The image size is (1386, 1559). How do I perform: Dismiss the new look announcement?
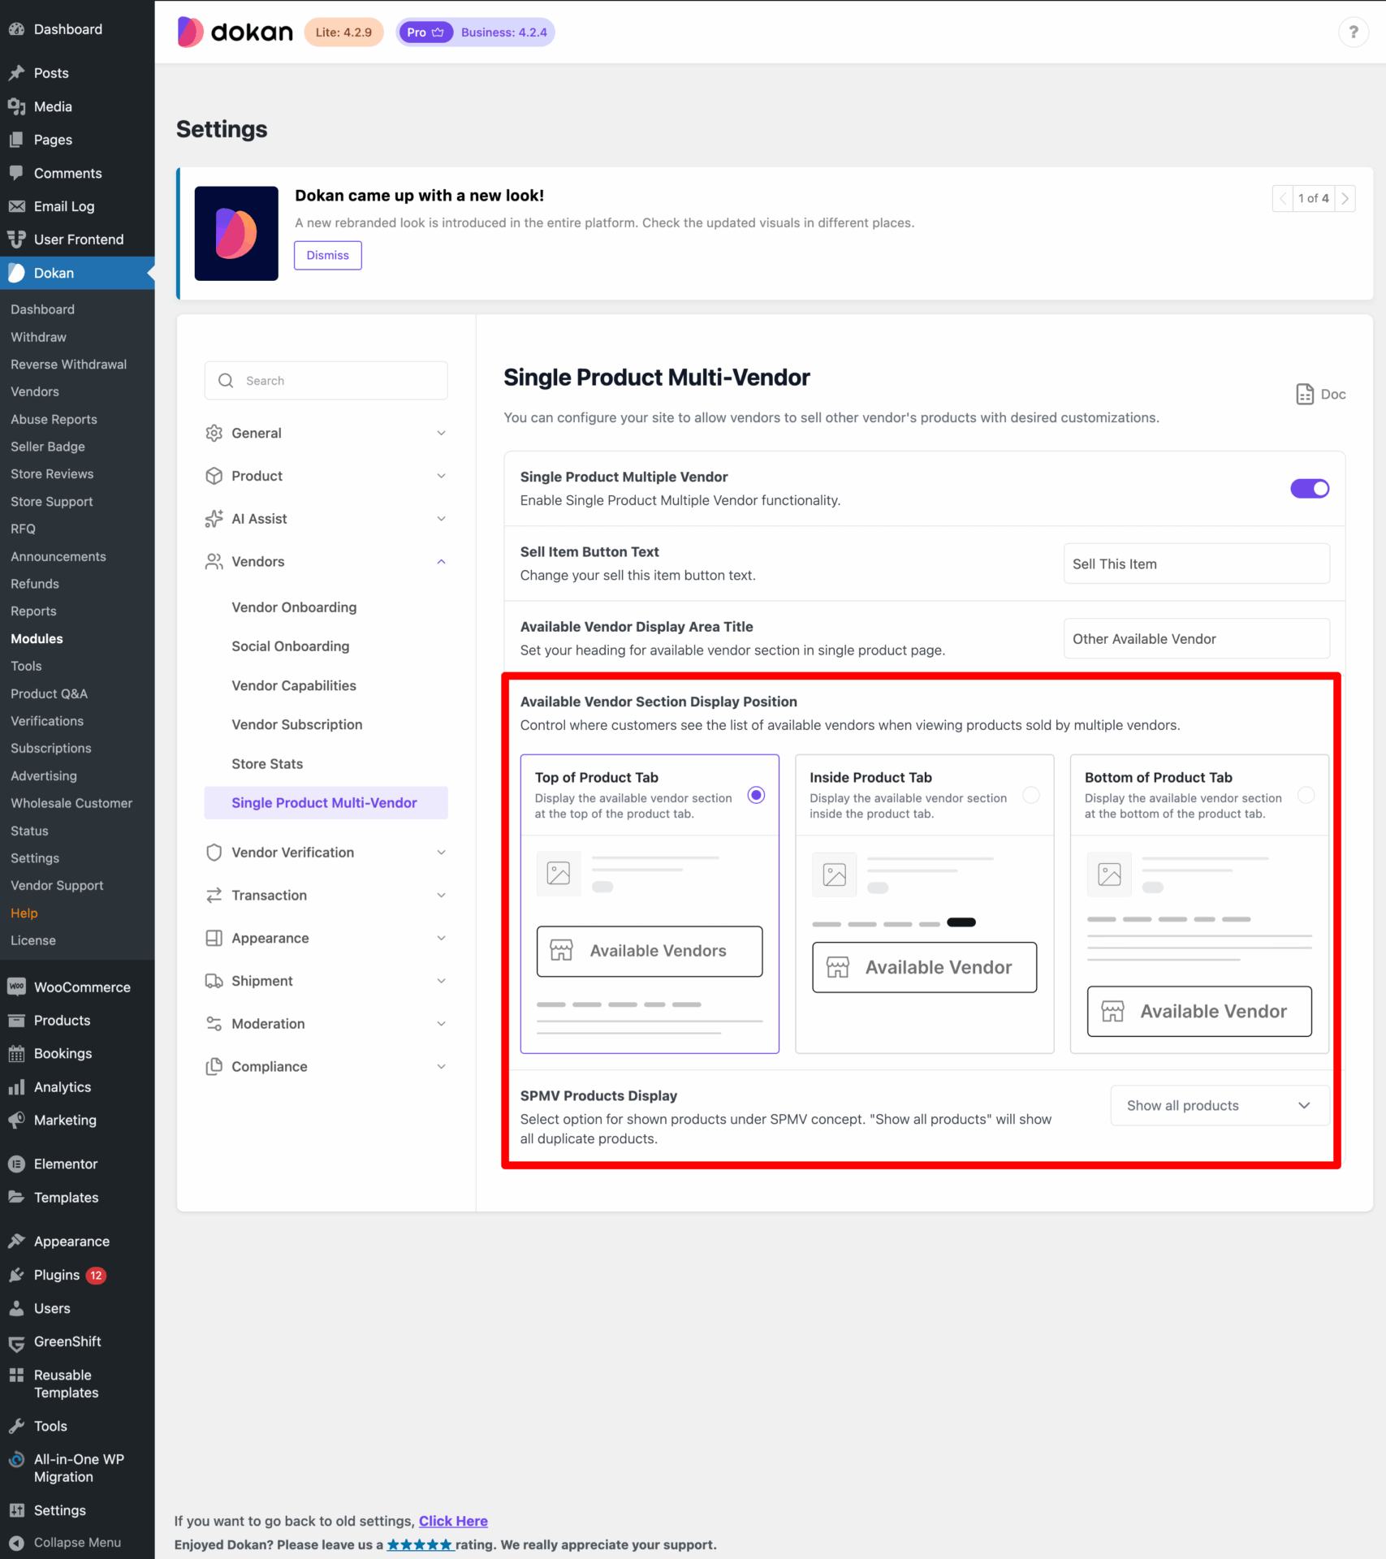click(327, 255)
